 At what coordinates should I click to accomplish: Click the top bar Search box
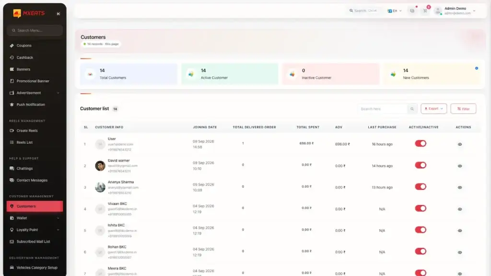pyautogui.click(x=363, y=11)
